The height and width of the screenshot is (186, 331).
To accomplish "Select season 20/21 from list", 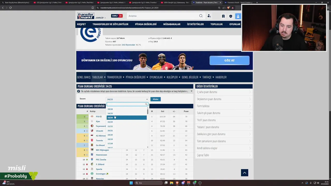I will point(126,130).
